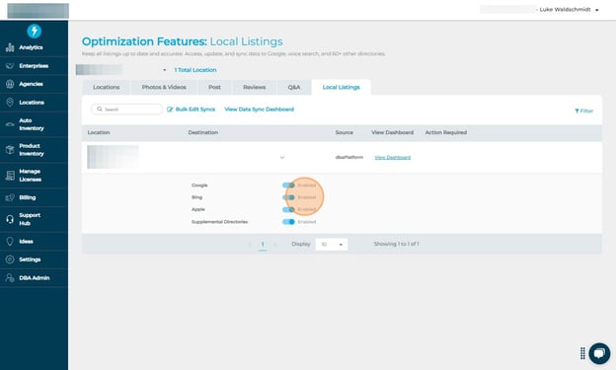Click the Source column header
Image resolution: width=616 pixels, height=370 pixels.
345,132
